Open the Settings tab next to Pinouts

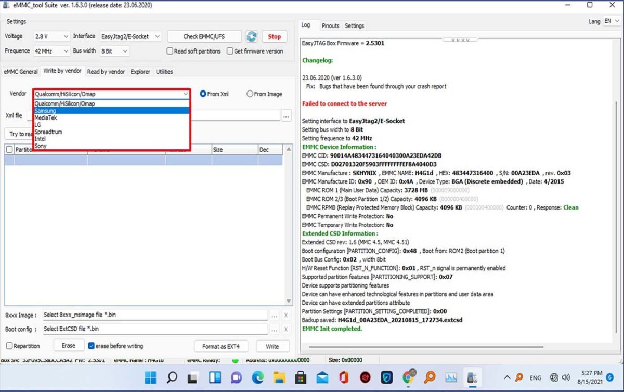(355, 25)
